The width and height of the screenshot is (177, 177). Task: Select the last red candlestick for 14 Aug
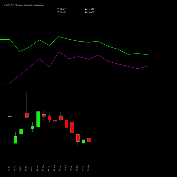click(89, 140)
